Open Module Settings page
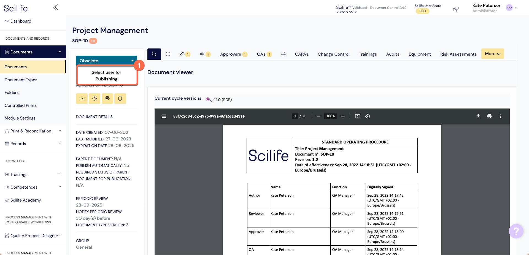This screenshot has height=255, width=529. [20, 118]
